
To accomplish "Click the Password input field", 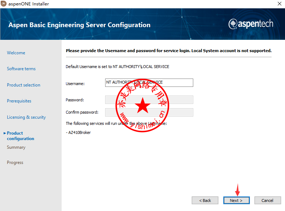I will click(149, 100).
